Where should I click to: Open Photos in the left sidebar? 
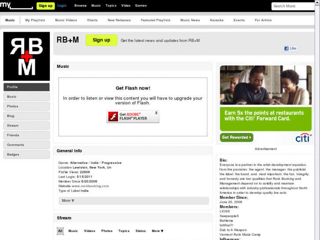coord(26,106)
